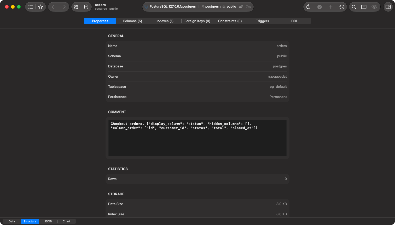Toggle the eye preview icon
This screenshot has height=225, width=395.
point(374,7)
